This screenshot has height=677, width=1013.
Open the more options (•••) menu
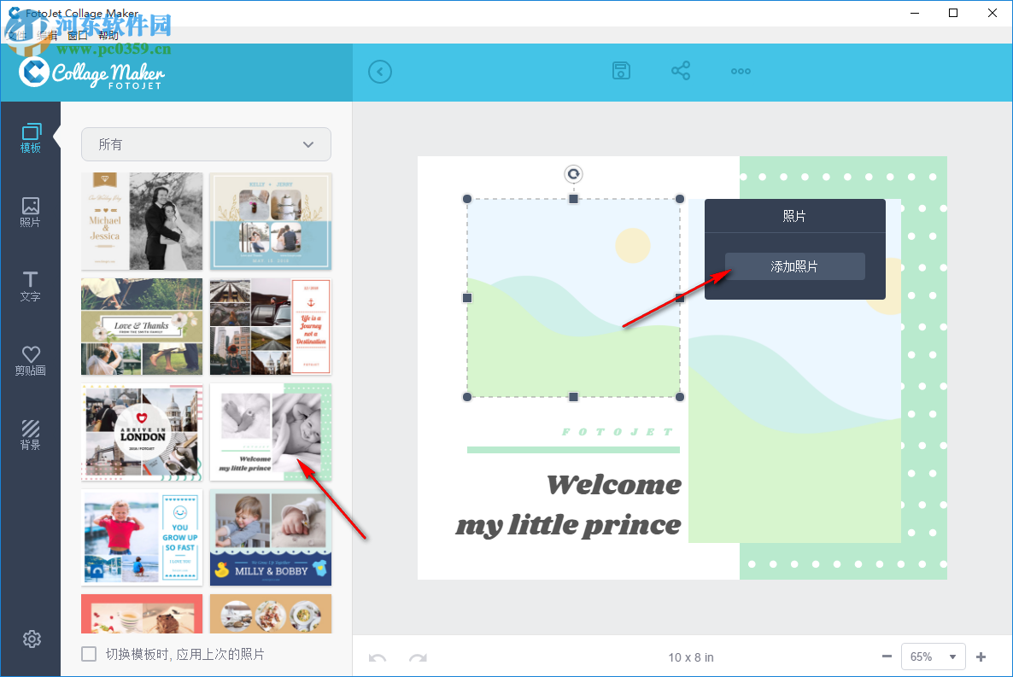click(x=740, y=71)
